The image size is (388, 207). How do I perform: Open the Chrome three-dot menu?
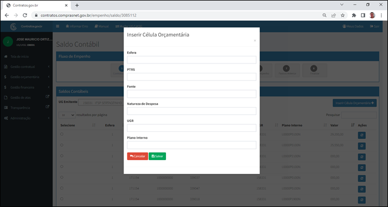click(x=381, y=15)
